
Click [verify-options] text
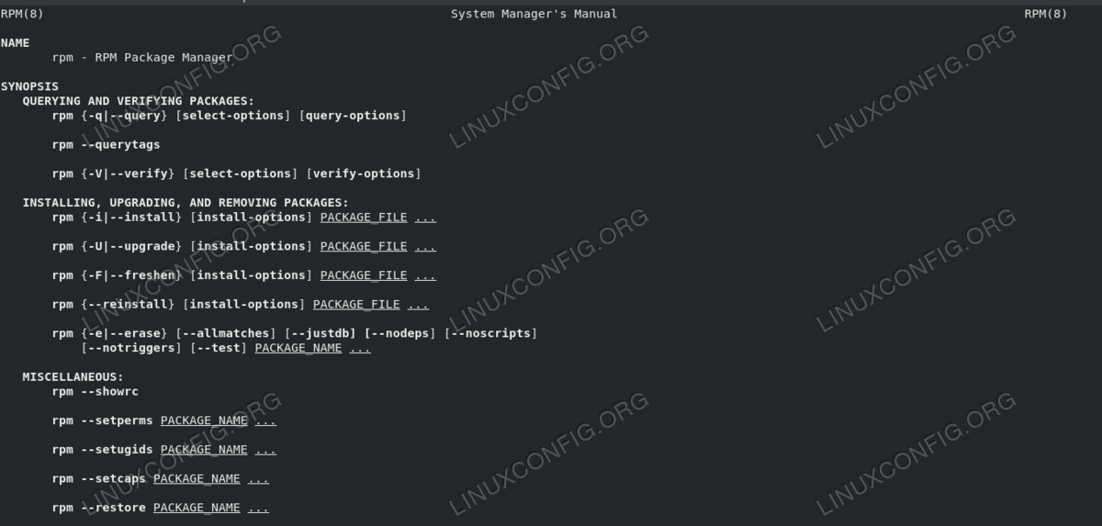pos(364,173)
